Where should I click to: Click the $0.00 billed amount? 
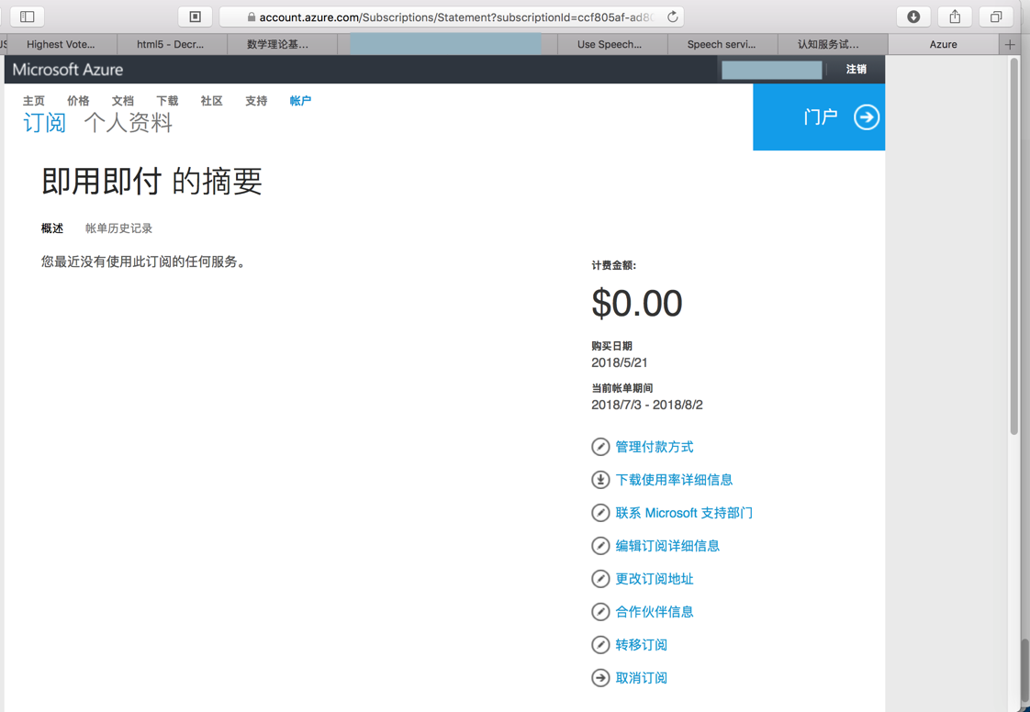click(636, 303)
